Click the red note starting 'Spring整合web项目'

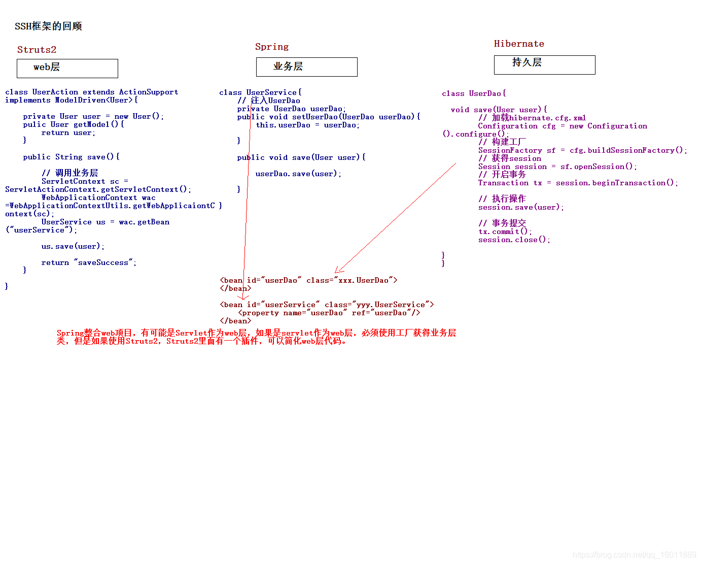(x=256, y=333)
